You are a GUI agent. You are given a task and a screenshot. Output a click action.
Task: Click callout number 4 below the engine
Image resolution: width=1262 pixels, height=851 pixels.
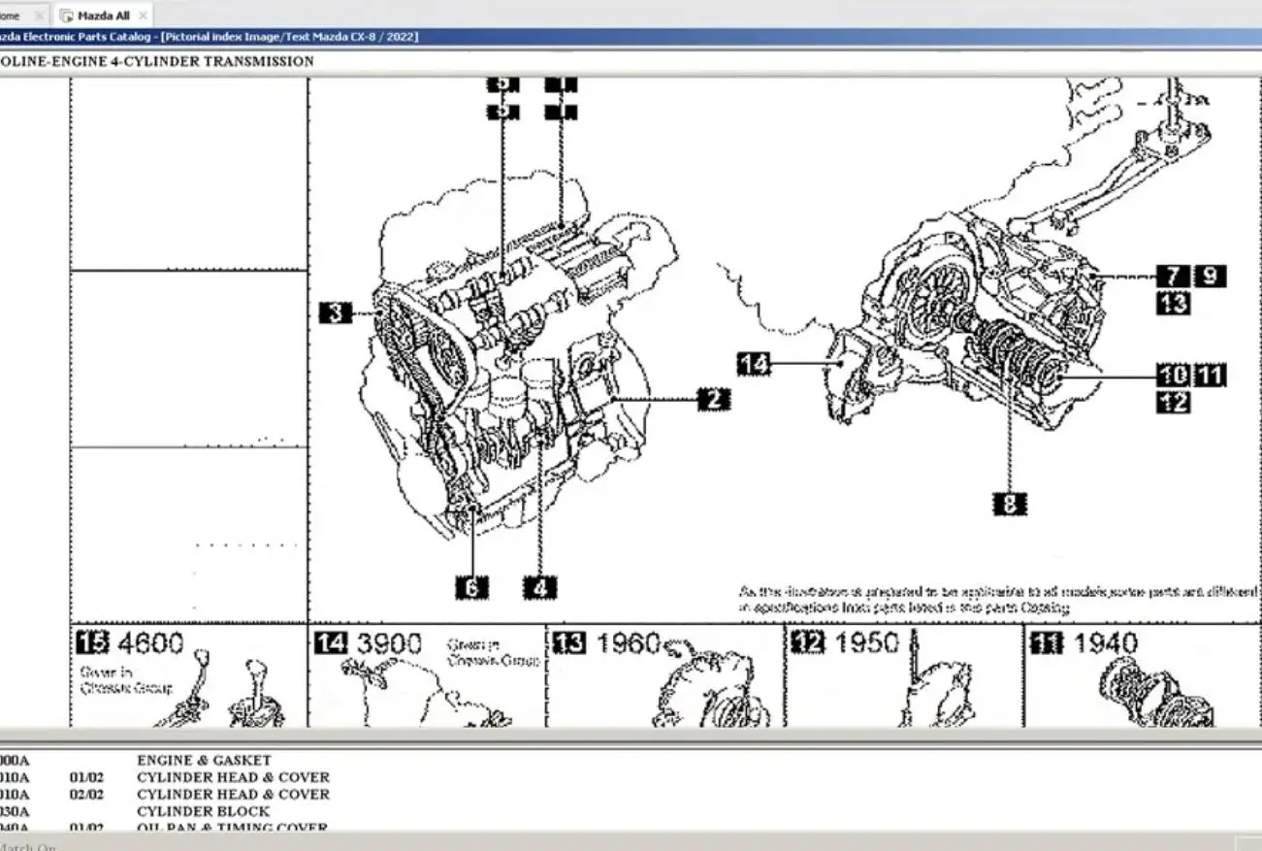tap(540, 587)
